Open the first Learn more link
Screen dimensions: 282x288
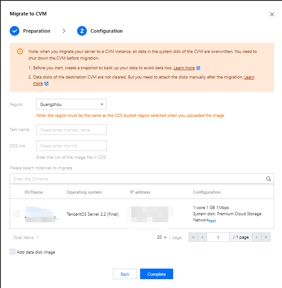point(184,68)
